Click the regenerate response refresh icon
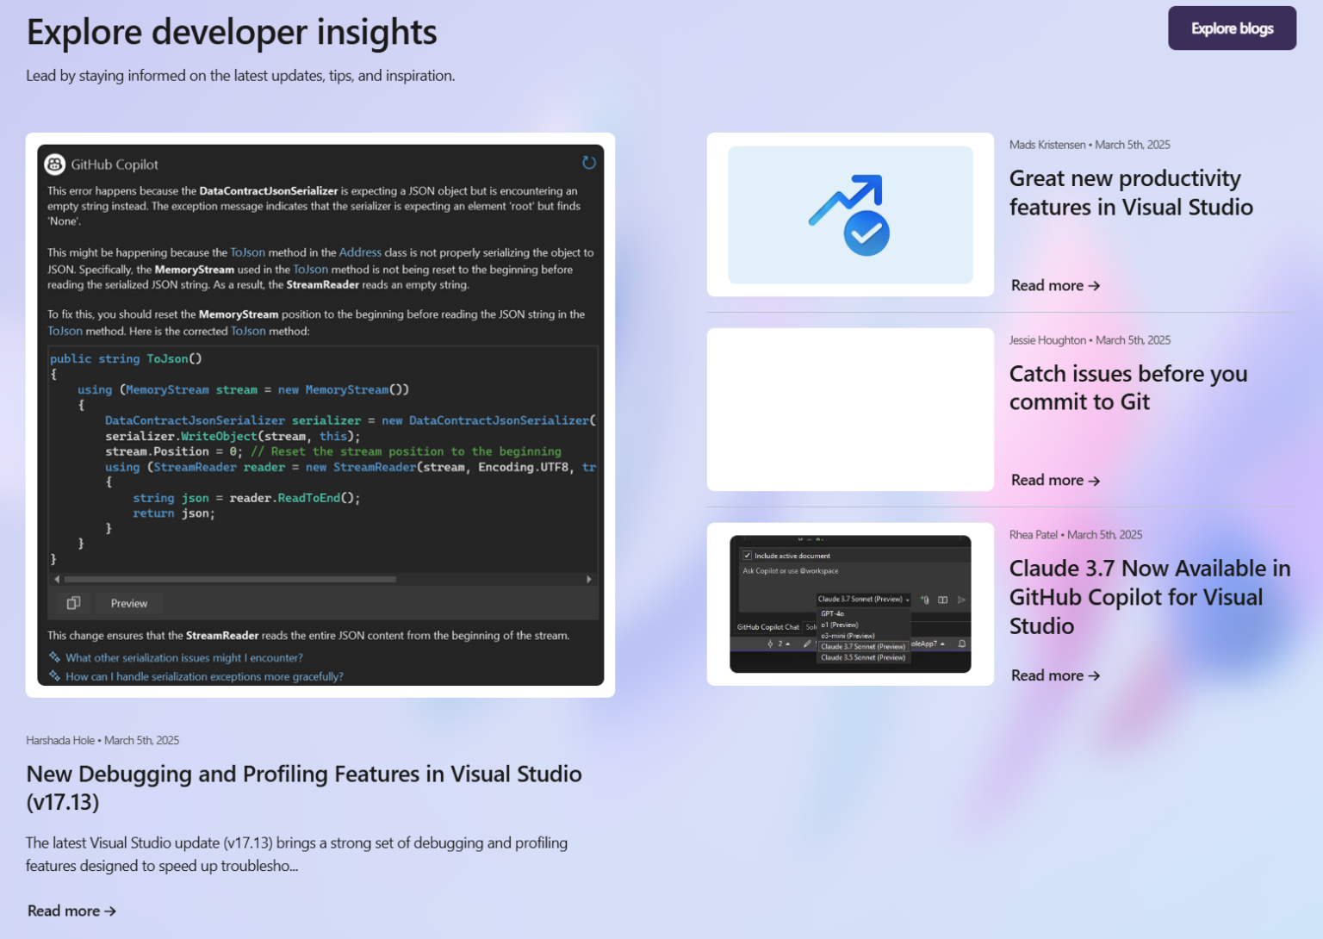This screenshot has width=1323, height=939. point(589,163)
